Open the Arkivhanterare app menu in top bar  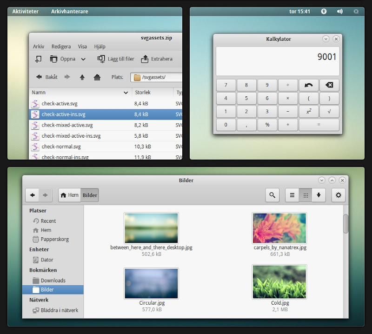coord(69,11)
